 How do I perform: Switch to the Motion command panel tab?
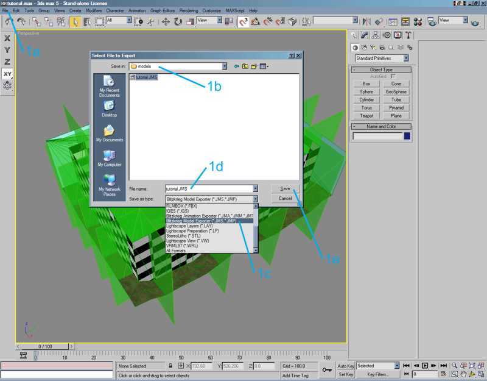coord(387,35)
